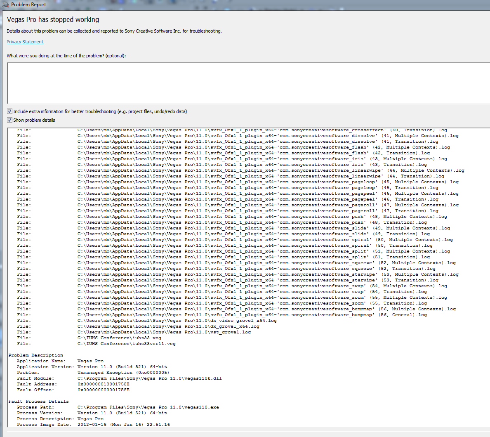Screen dimensions: 490x437
Task: Click the linearwipe (44, Transition).log line
Action: coord(231,176)
